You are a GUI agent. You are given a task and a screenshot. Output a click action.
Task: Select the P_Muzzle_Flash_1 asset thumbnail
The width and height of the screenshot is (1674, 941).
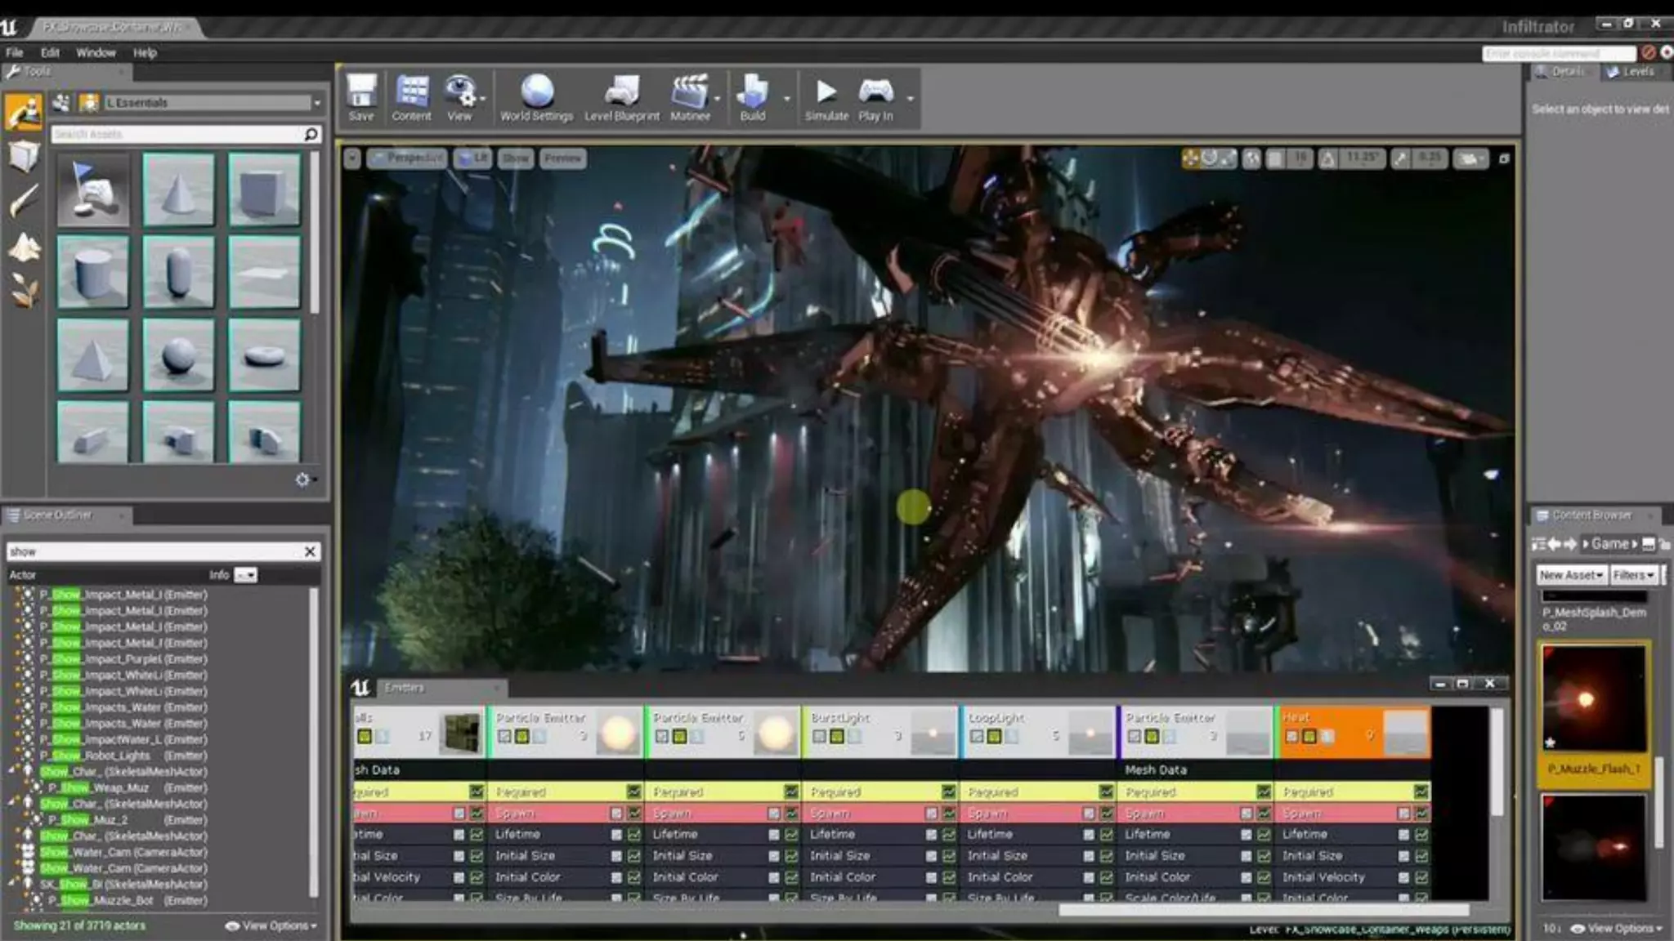coord(1593,699)
